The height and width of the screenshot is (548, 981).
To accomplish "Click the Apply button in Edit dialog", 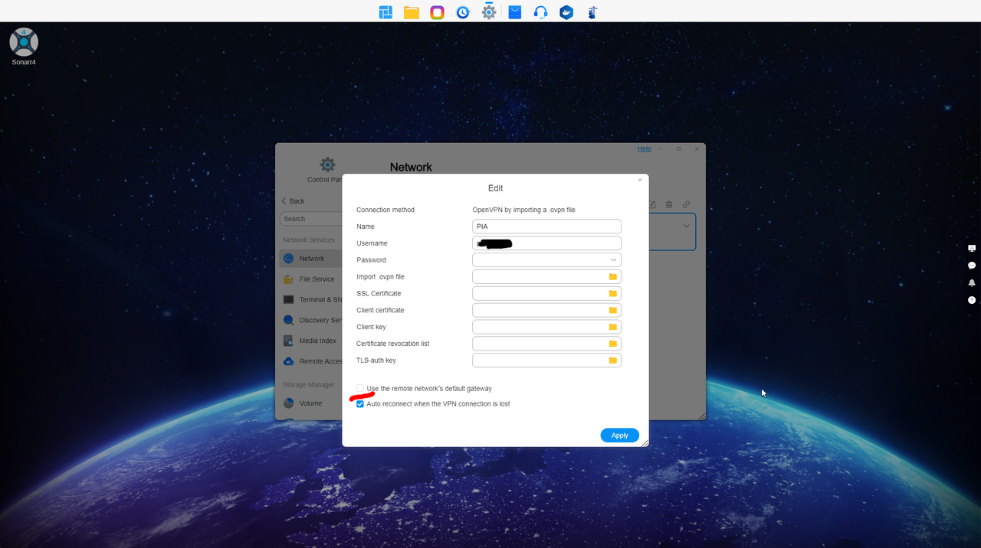I will [619, 435].
